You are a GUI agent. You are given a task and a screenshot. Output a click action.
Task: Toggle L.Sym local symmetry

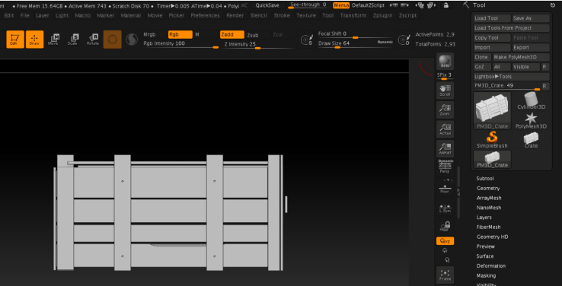click(x=445, y=208)
